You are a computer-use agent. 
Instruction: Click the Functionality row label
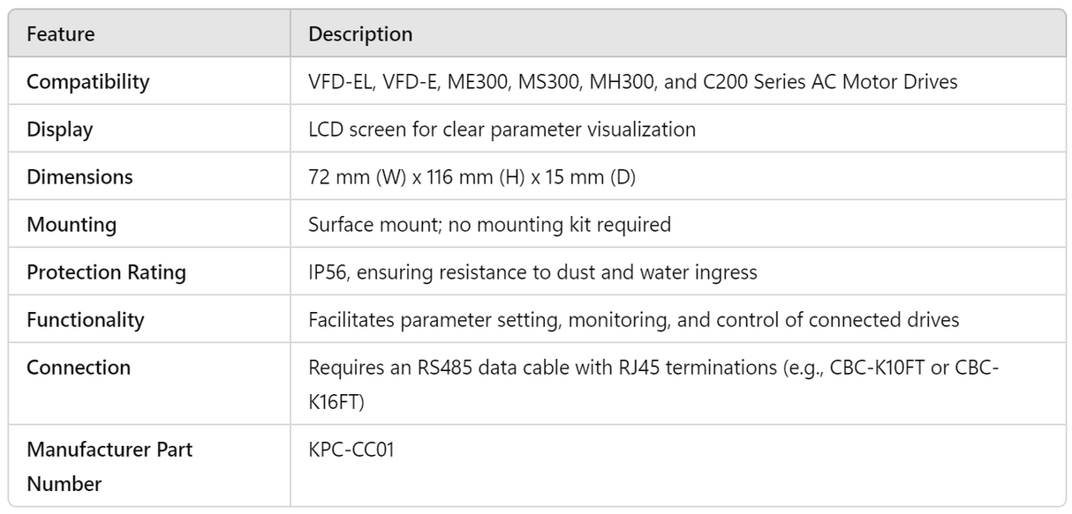[x=85, y=320]
